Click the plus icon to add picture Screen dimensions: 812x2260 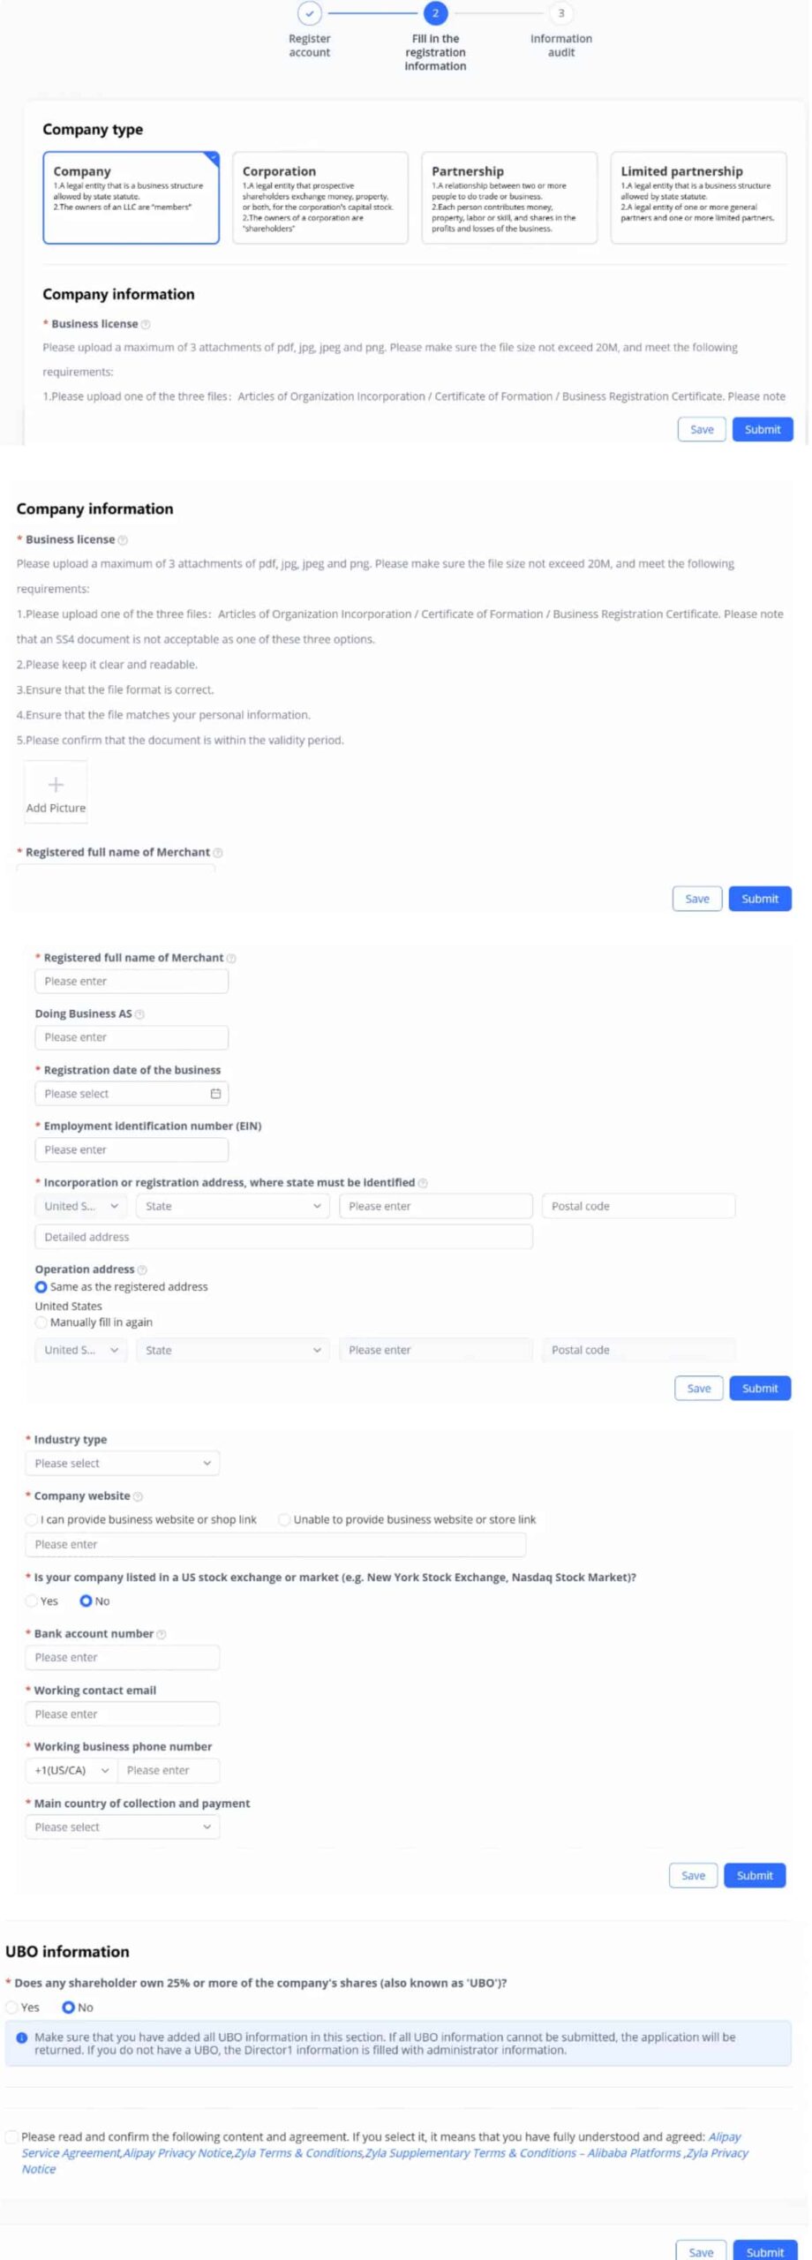[56, 785]
